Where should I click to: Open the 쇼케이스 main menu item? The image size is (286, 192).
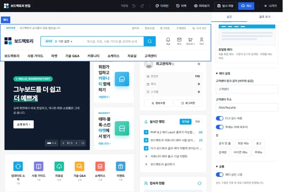(x=113, y=56)
